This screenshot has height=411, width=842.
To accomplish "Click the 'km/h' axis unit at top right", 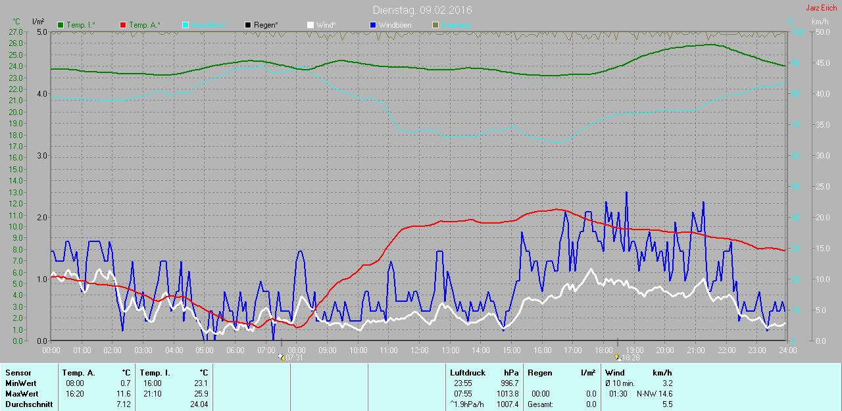I will click(820, 22).
